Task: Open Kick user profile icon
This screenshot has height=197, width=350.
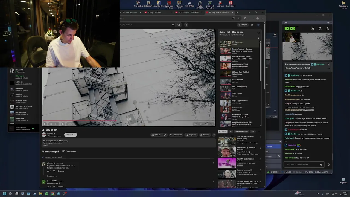Action: 328,28
